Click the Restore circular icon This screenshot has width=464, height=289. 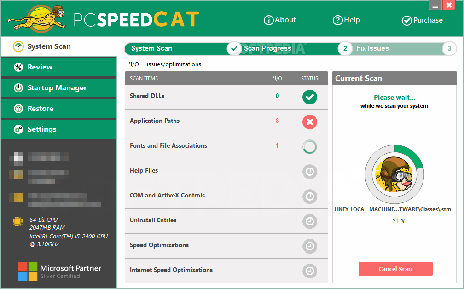click(18, 109)
